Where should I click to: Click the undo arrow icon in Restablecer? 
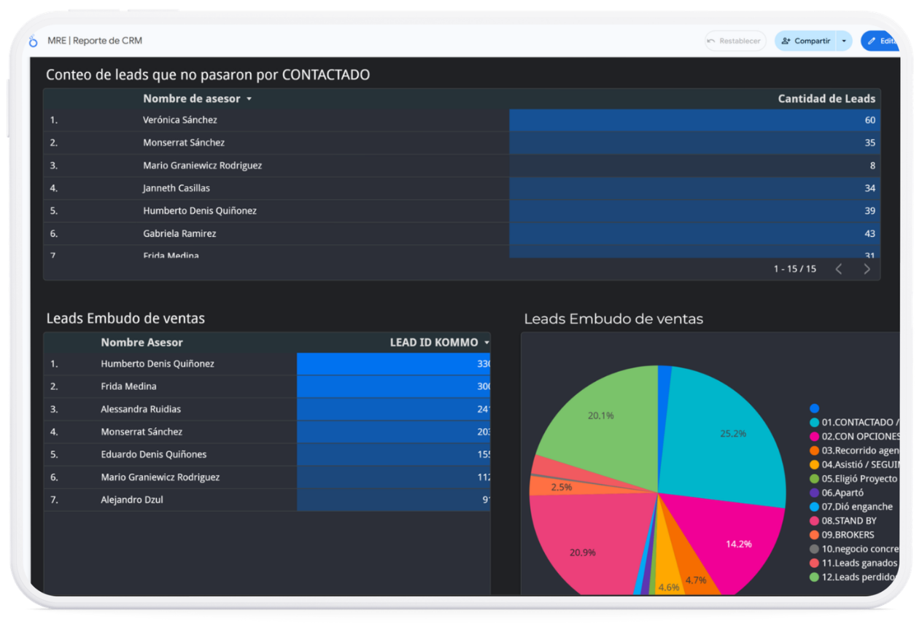711,42
